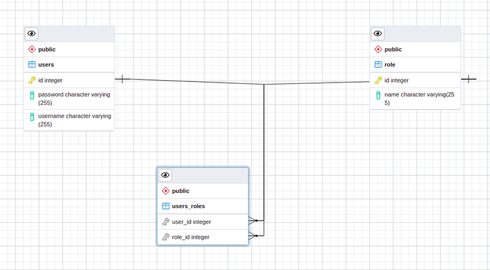
Task: Click the table icon beside role
Action: 378,64
